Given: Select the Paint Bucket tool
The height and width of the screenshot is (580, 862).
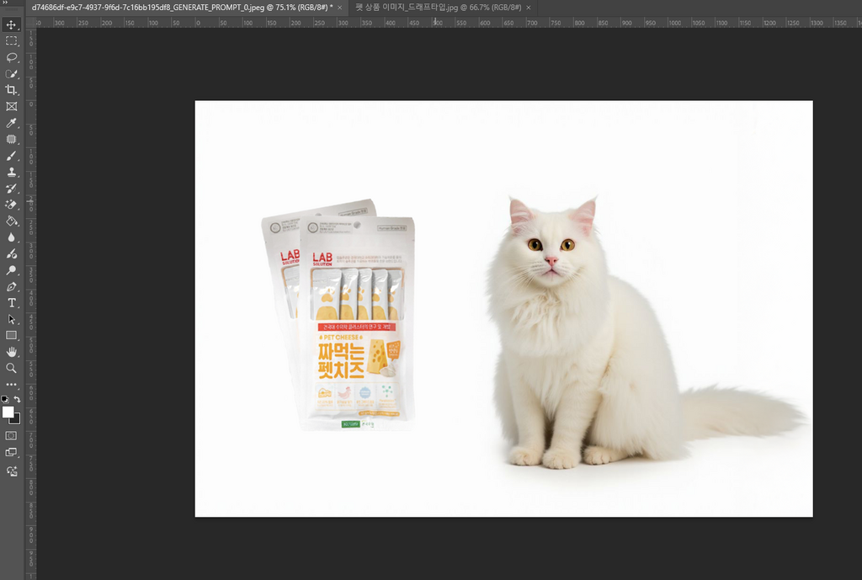Looking at the screenshot, I should pyautogui.click(x=11, y=221).
